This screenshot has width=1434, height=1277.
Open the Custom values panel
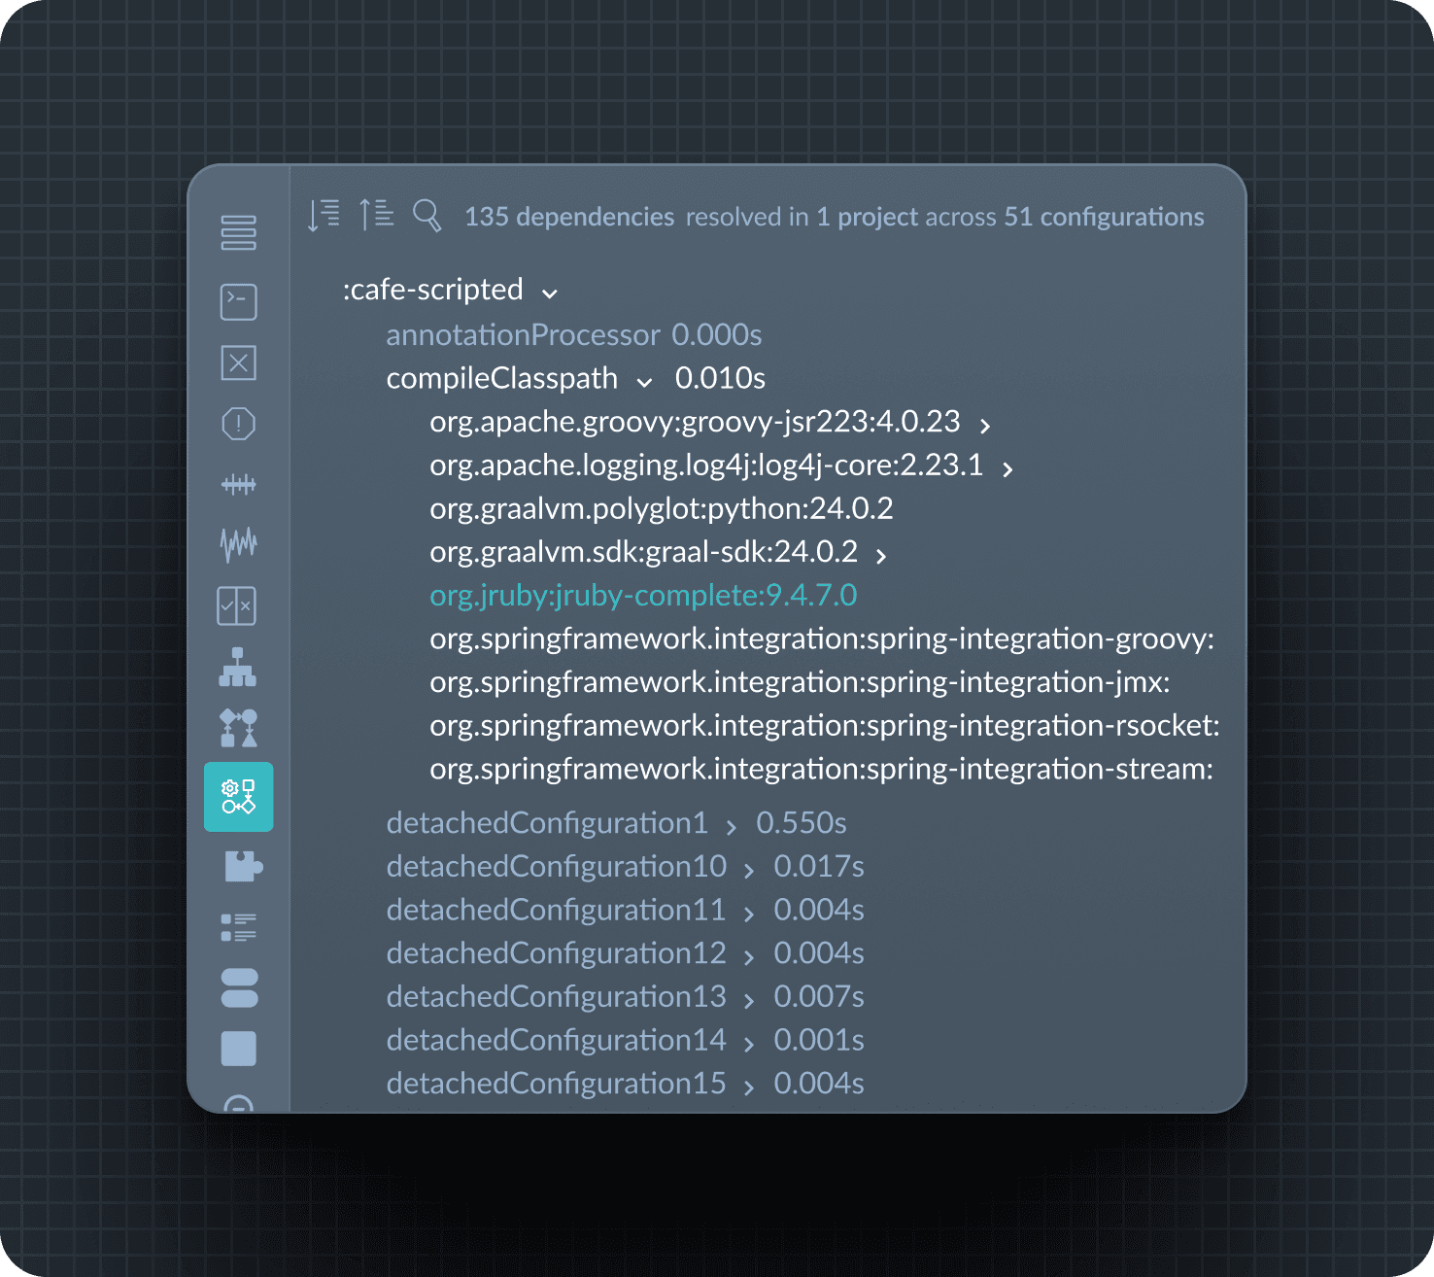click(x=238, y=927)
